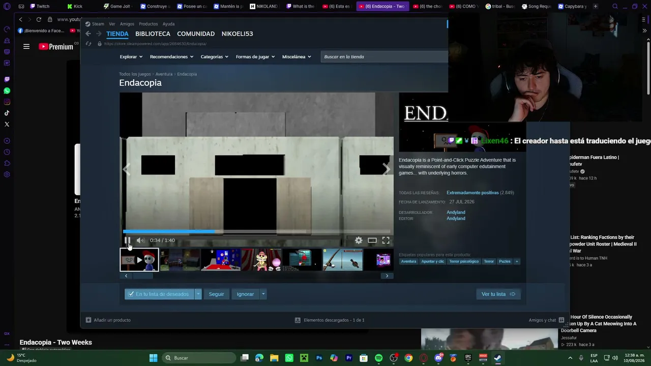This screenshot has width=651, height=366.
Task: Click the Ignorar button
Action: tap(245, 294)
